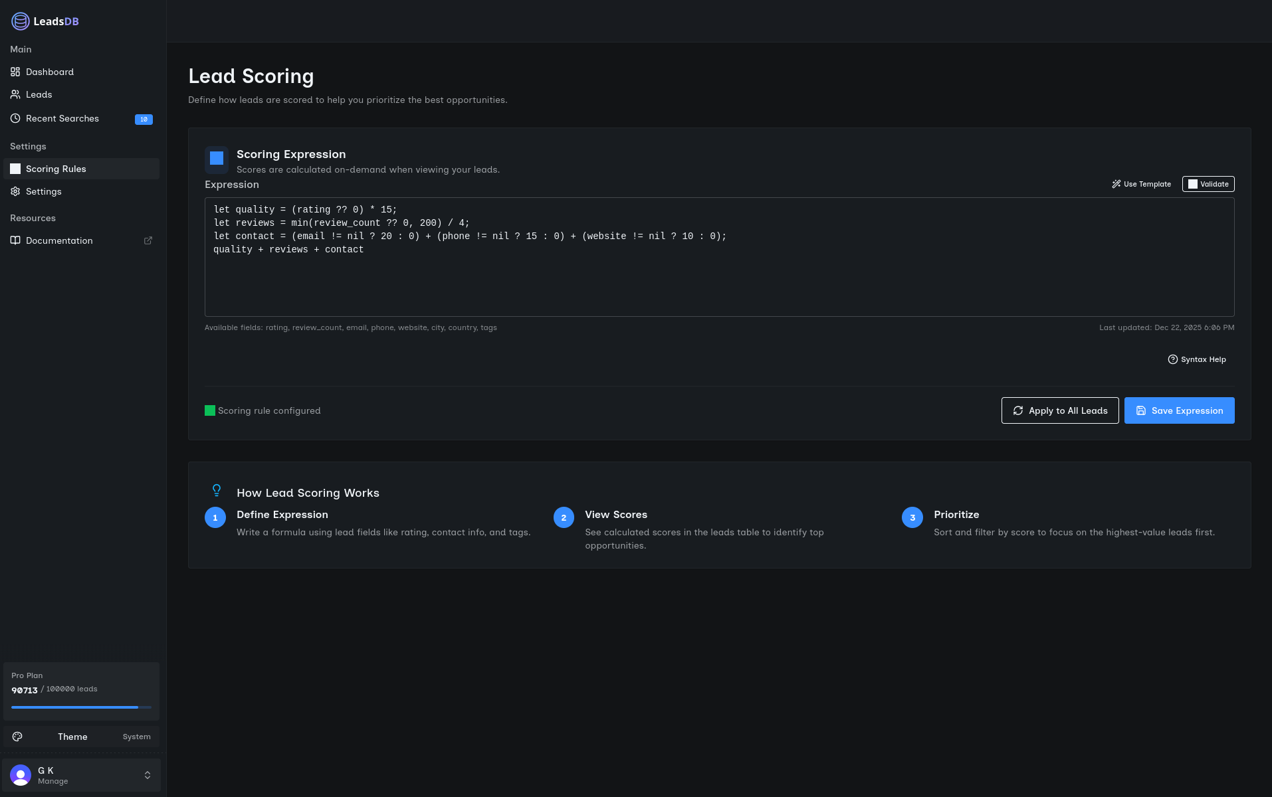
Task: Click the Apply to All Leads button
Action: (1059, 410)
